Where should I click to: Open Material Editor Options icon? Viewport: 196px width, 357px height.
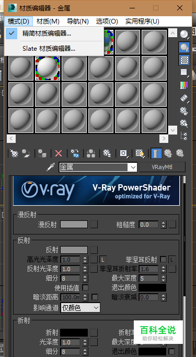pyautogui.click(x=184, y=111)
